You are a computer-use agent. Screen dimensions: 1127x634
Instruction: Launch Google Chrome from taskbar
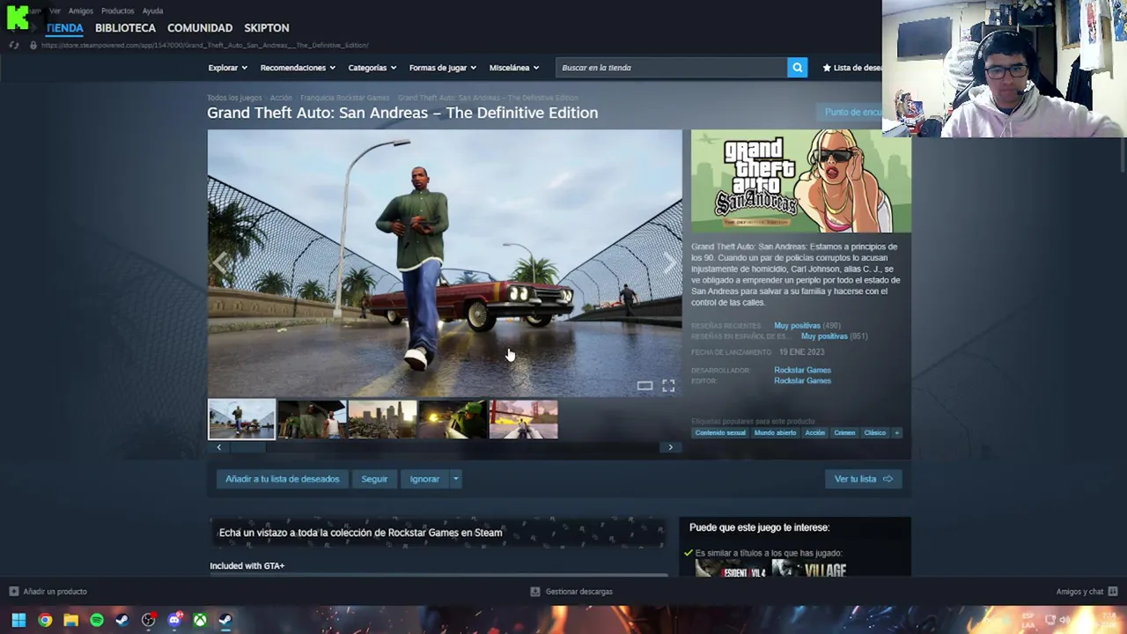point(45,620)
